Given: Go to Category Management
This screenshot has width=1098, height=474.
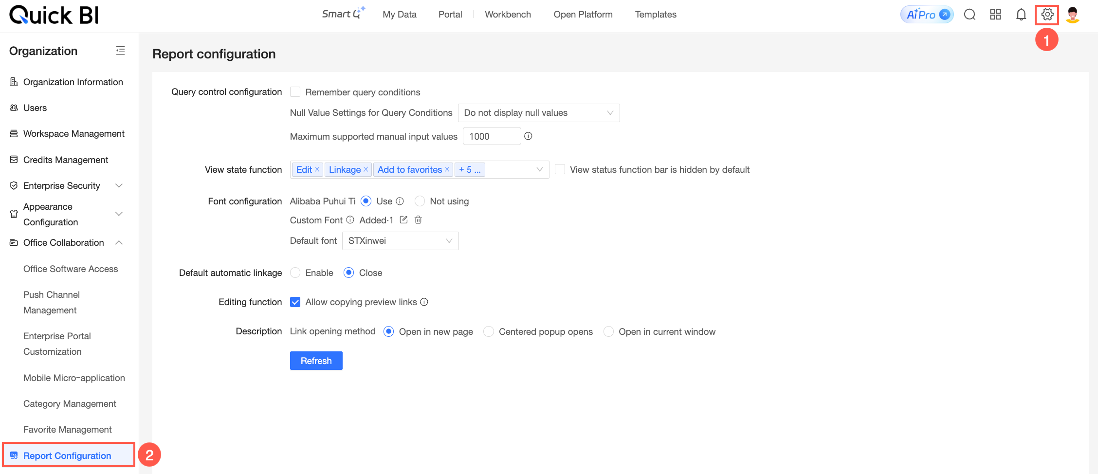Looking at the screenshot, I should click(70, 403).
